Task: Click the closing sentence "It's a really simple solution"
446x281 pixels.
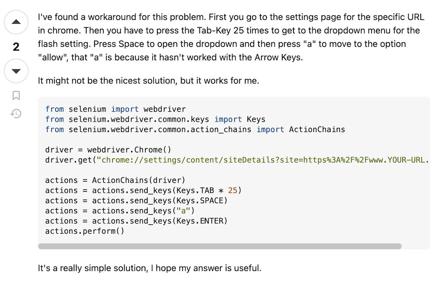Action: click(x=149, y=268)
